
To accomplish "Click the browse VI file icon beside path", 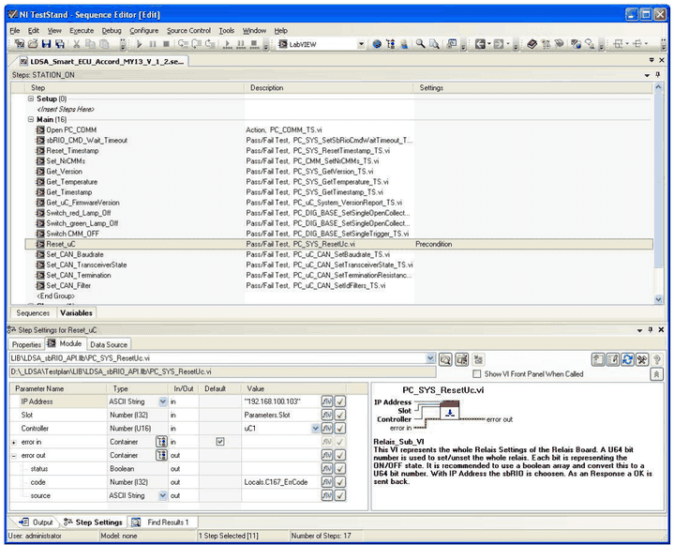I will (x=445, y=359).
